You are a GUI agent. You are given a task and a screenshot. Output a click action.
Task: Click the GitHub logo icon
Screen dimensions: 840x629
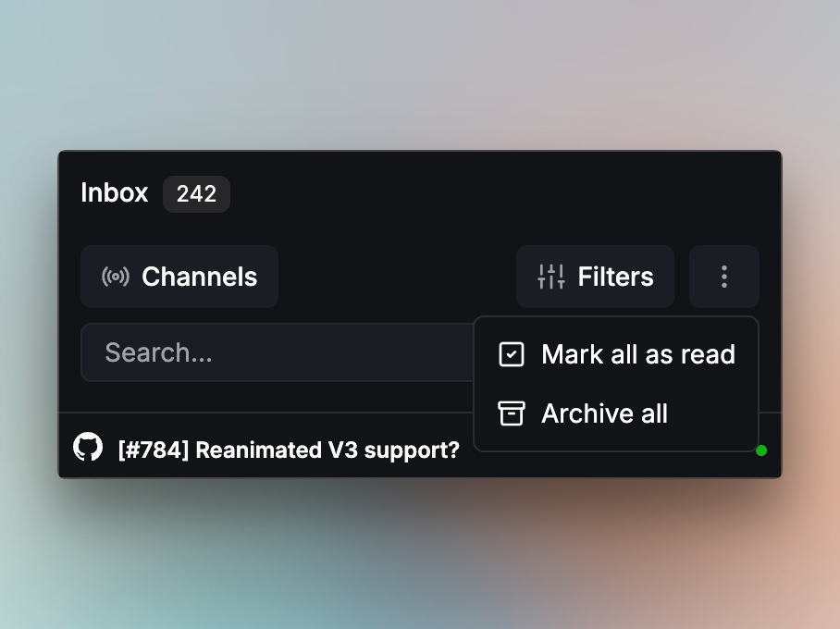point(88,448)
